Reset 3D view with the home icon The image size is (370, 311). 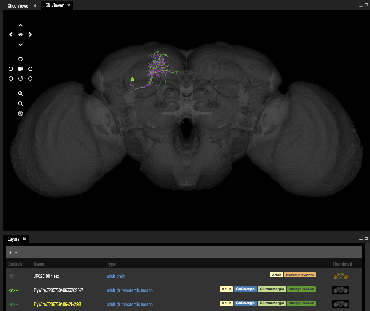point(21,35)
